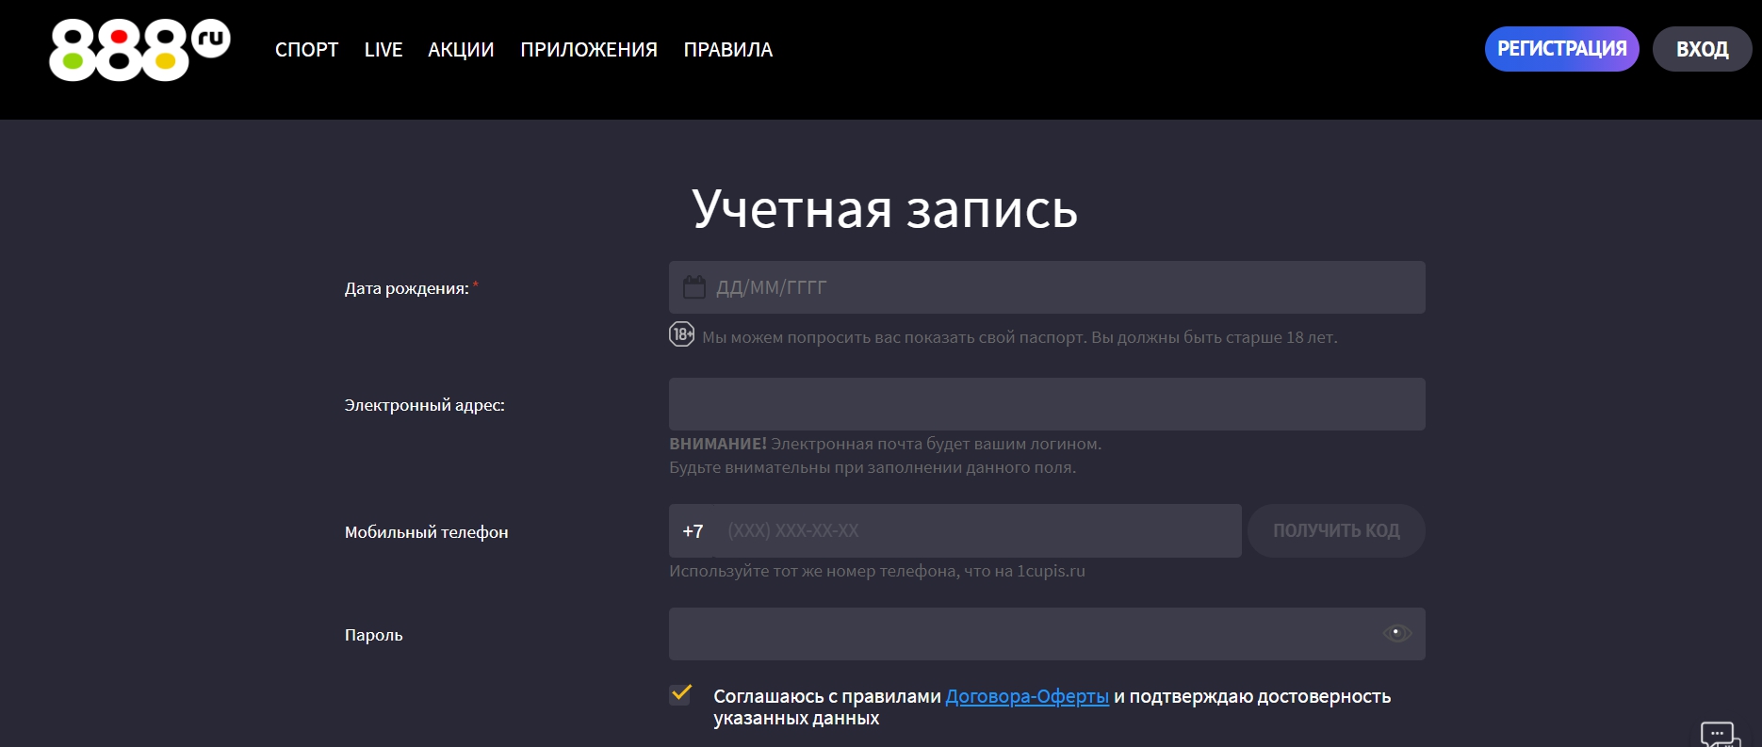Click the ВХОД login button

[x=1702, y=49]
